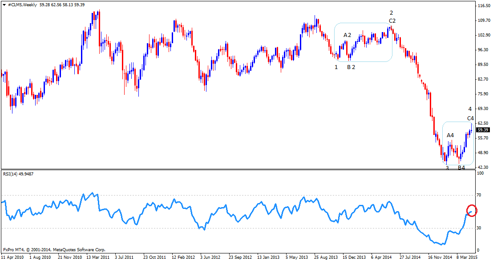Screen dimensions: 493x261
Task: Select the B4 wave label near chart bottom
Action: [461, 167]
